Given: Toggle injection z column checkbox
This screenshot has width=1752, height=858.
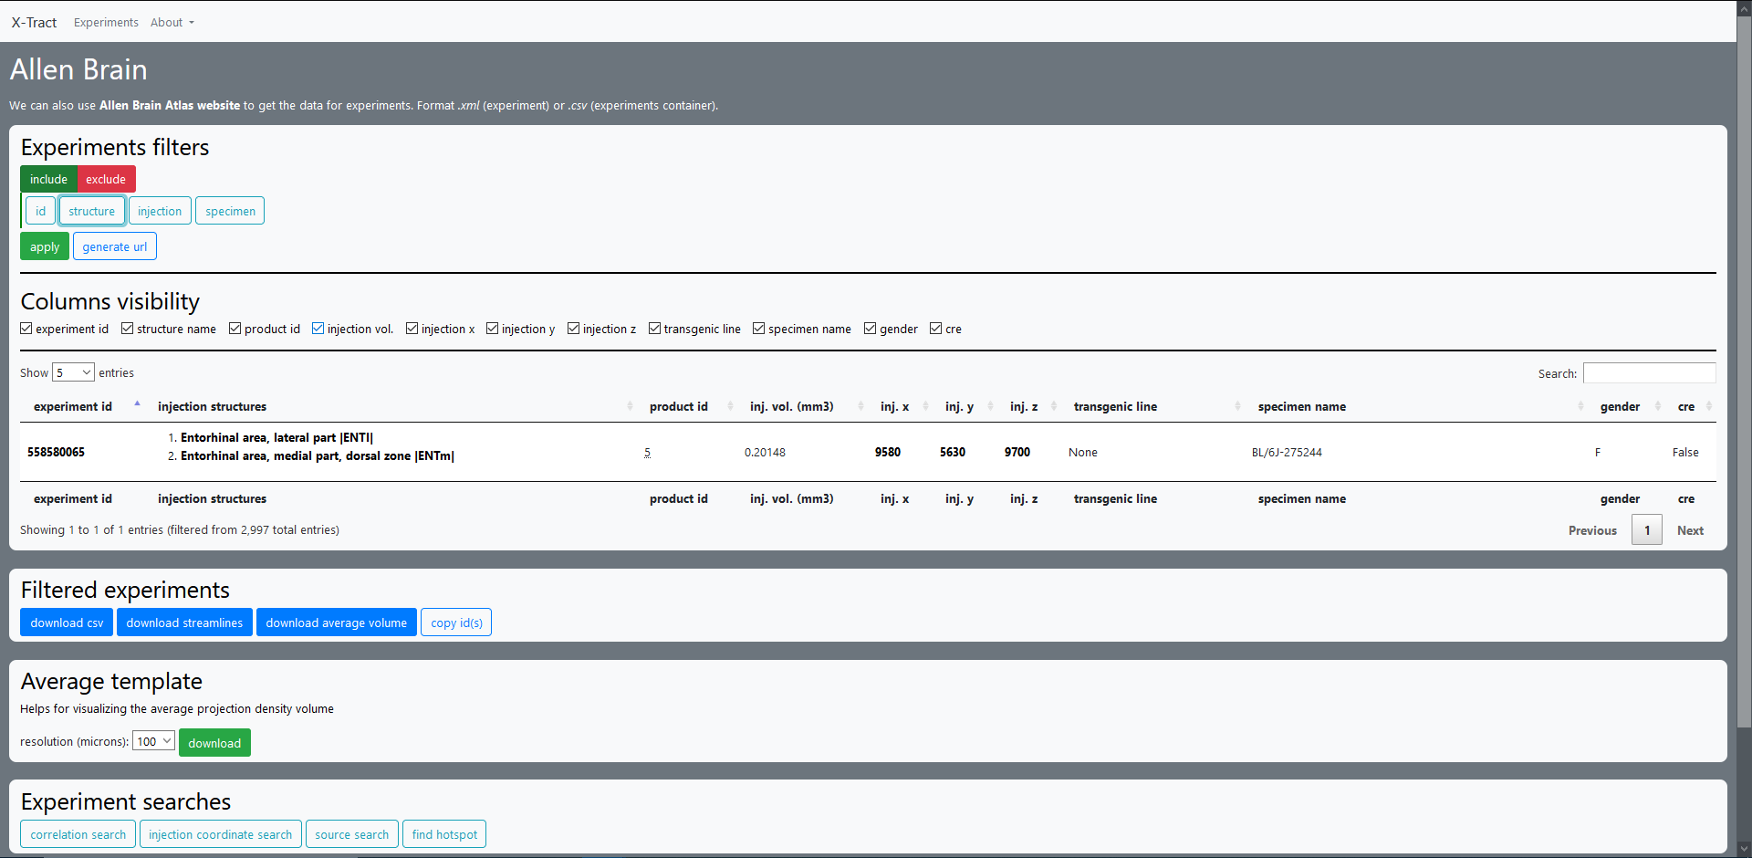Looking at the screenshot, I should 574,329.
